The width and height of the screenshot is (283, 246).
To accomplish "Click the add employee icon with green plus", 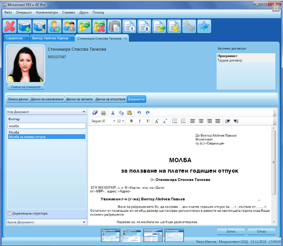I will [54, 26].
